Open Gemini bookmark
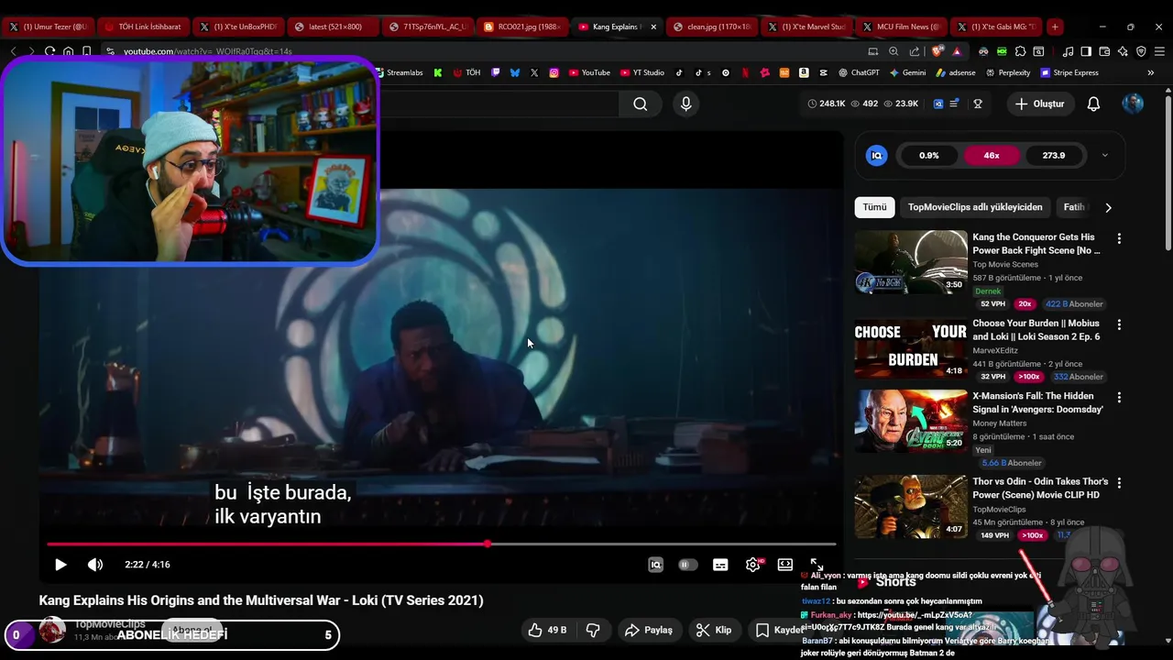 pyautogui.click(x=907, y=72)
